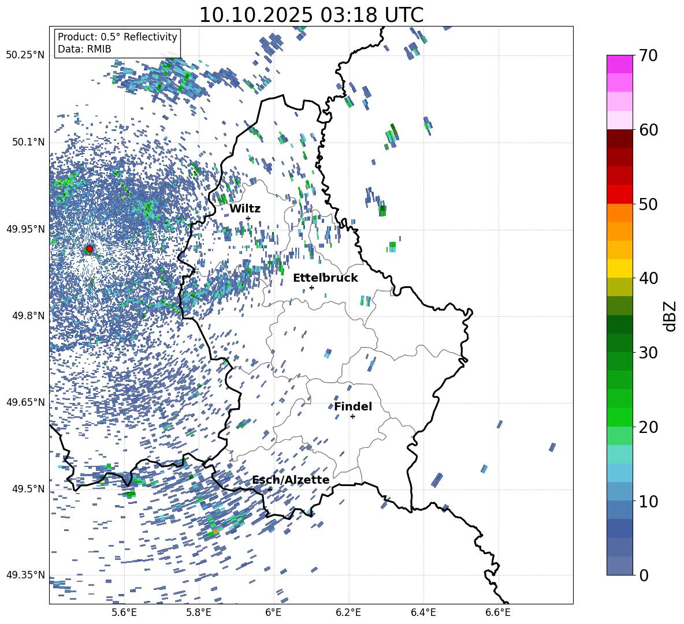Screen dimensions: 684x624
Task: Select the Findel station cross marker
Action: pyautogui.click(x=352, y=417)
